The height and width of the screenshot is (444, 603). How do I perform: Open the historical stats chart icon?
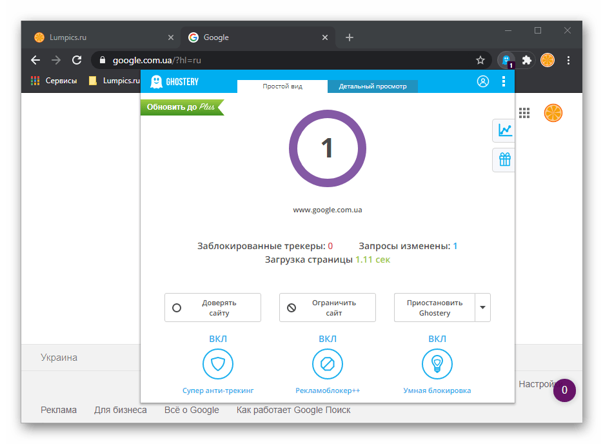[x=504, y=130]
